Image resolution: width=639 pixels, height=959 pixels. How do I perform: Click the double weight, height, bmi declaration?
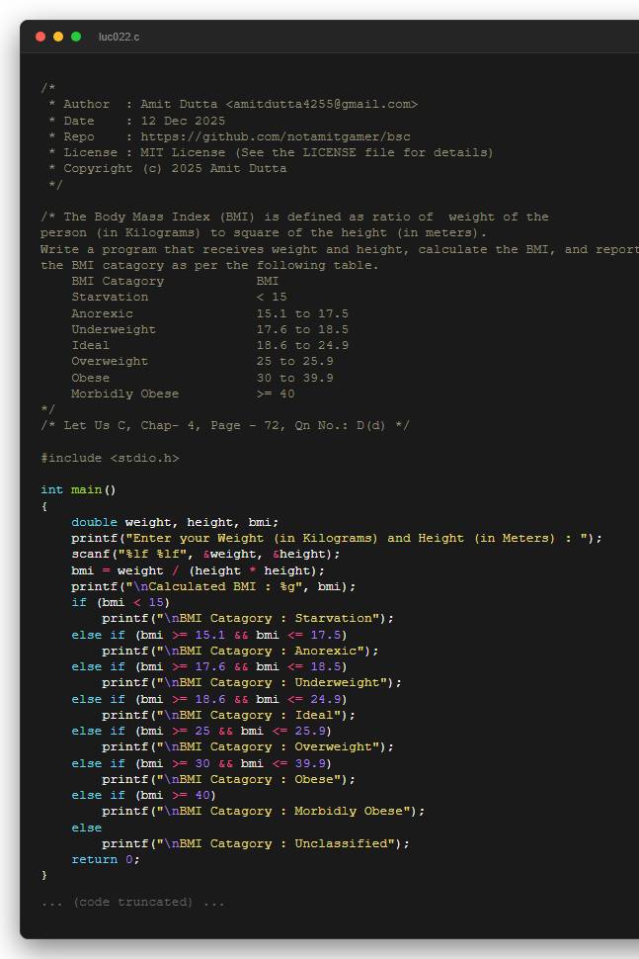point(175,522)
